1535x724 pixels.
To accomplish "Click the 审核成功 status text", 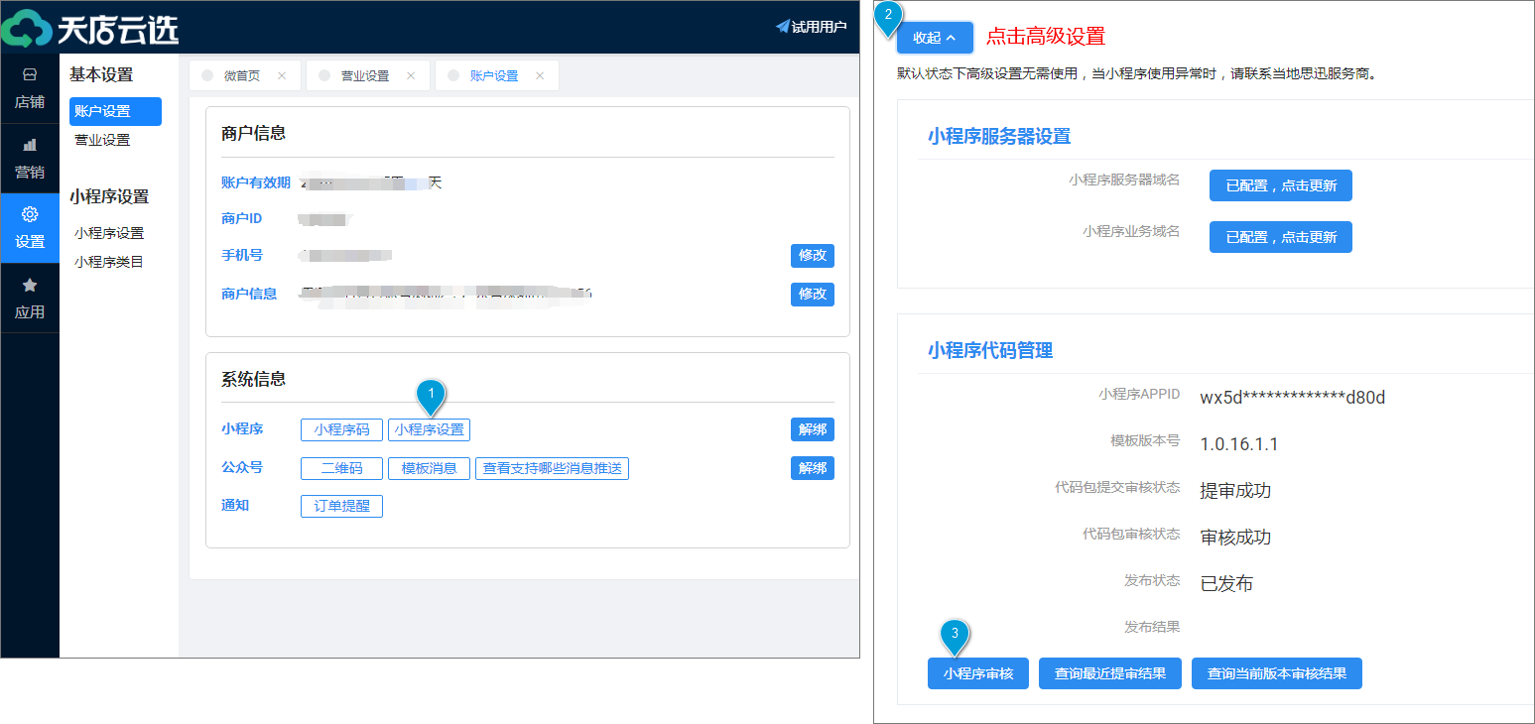I will coord(1235,537).
